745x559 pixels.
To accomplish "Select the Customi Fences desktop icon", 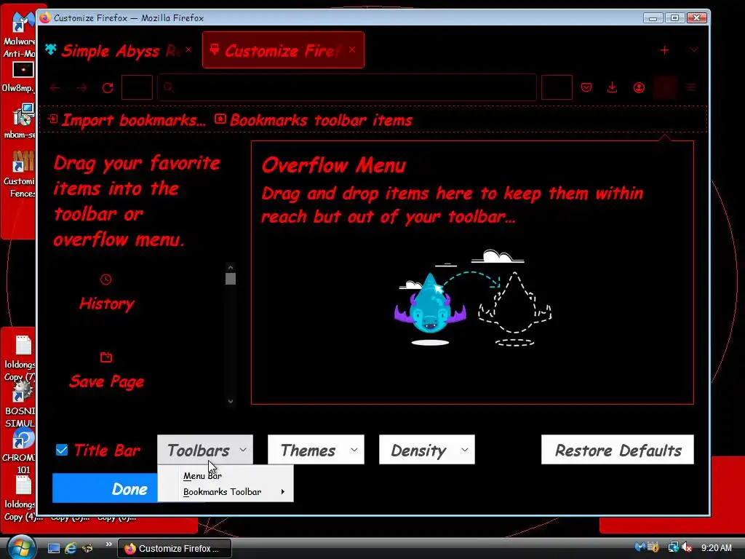I will tap(20, 173).
